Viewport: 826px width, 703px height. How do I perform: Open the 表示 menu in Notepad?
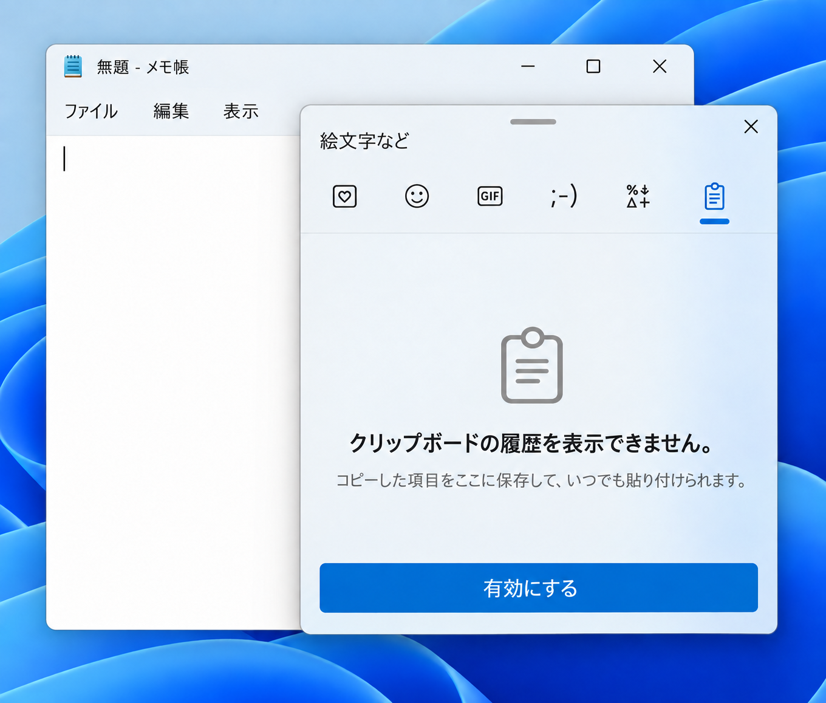pyautogui.click(x=241, y=111)
